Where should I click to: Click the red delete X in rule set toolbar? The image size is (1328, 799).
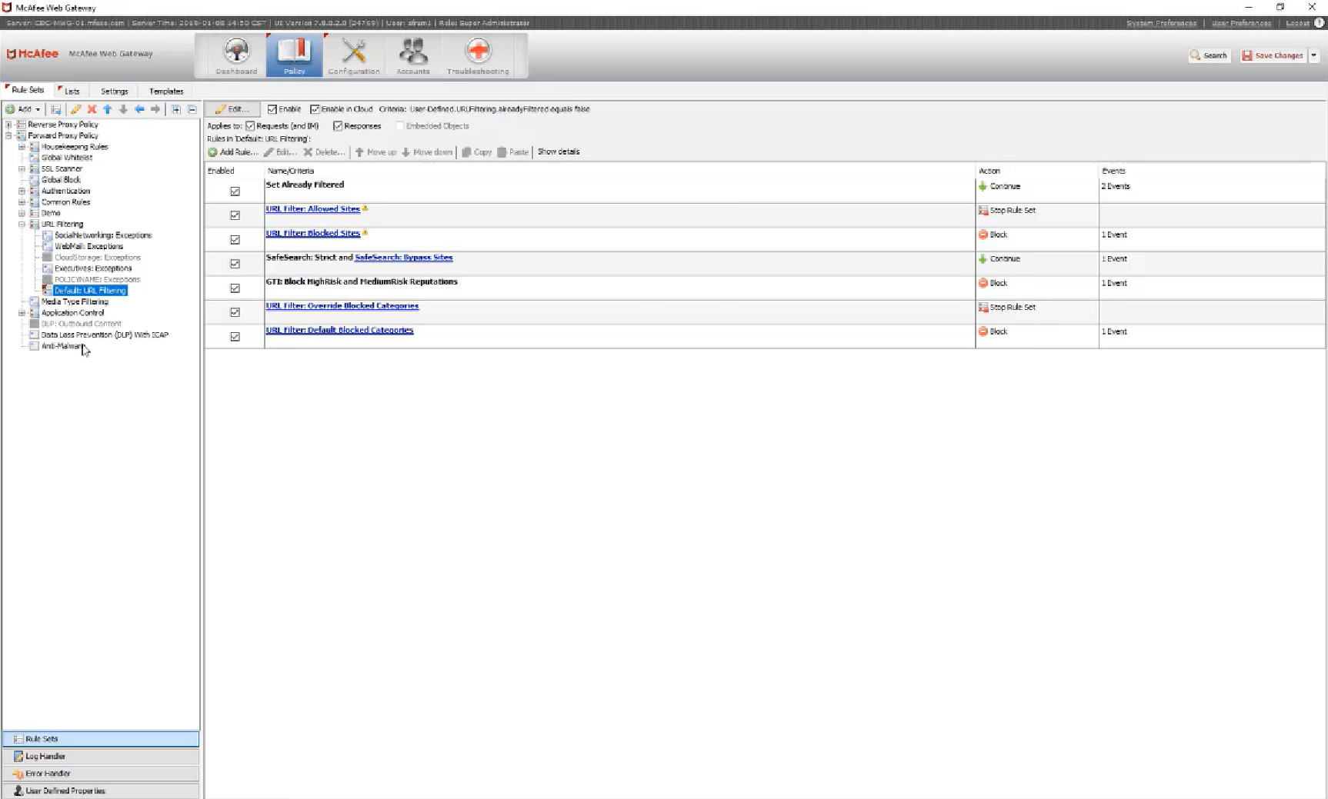tap(92, 109)
